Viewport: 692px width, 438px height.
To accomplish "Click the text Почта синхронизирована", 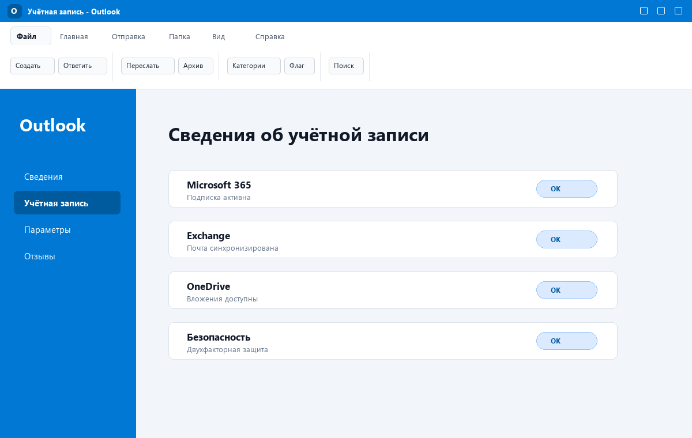I will 232,248.
